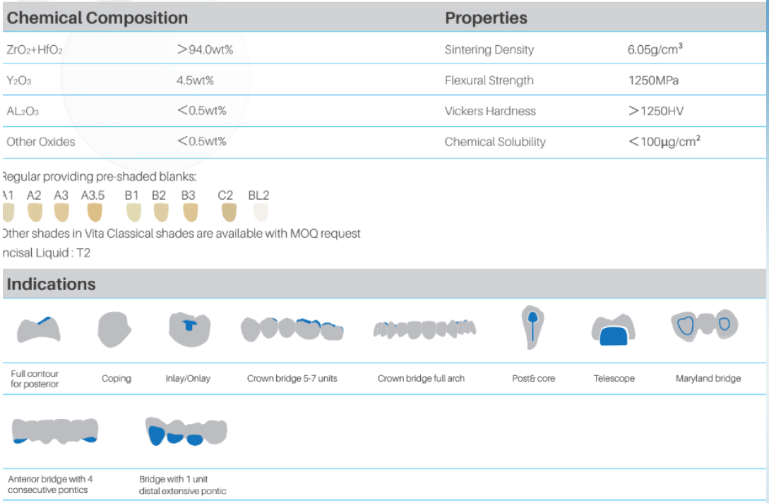Click the ZrO2+HfO2 row label

pyautogui.click(x=35, y=50)
